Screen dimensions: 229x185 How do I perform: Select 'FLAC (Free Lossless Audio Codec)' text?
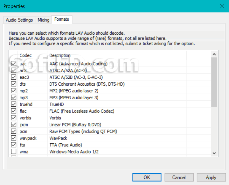pos(82,111)
